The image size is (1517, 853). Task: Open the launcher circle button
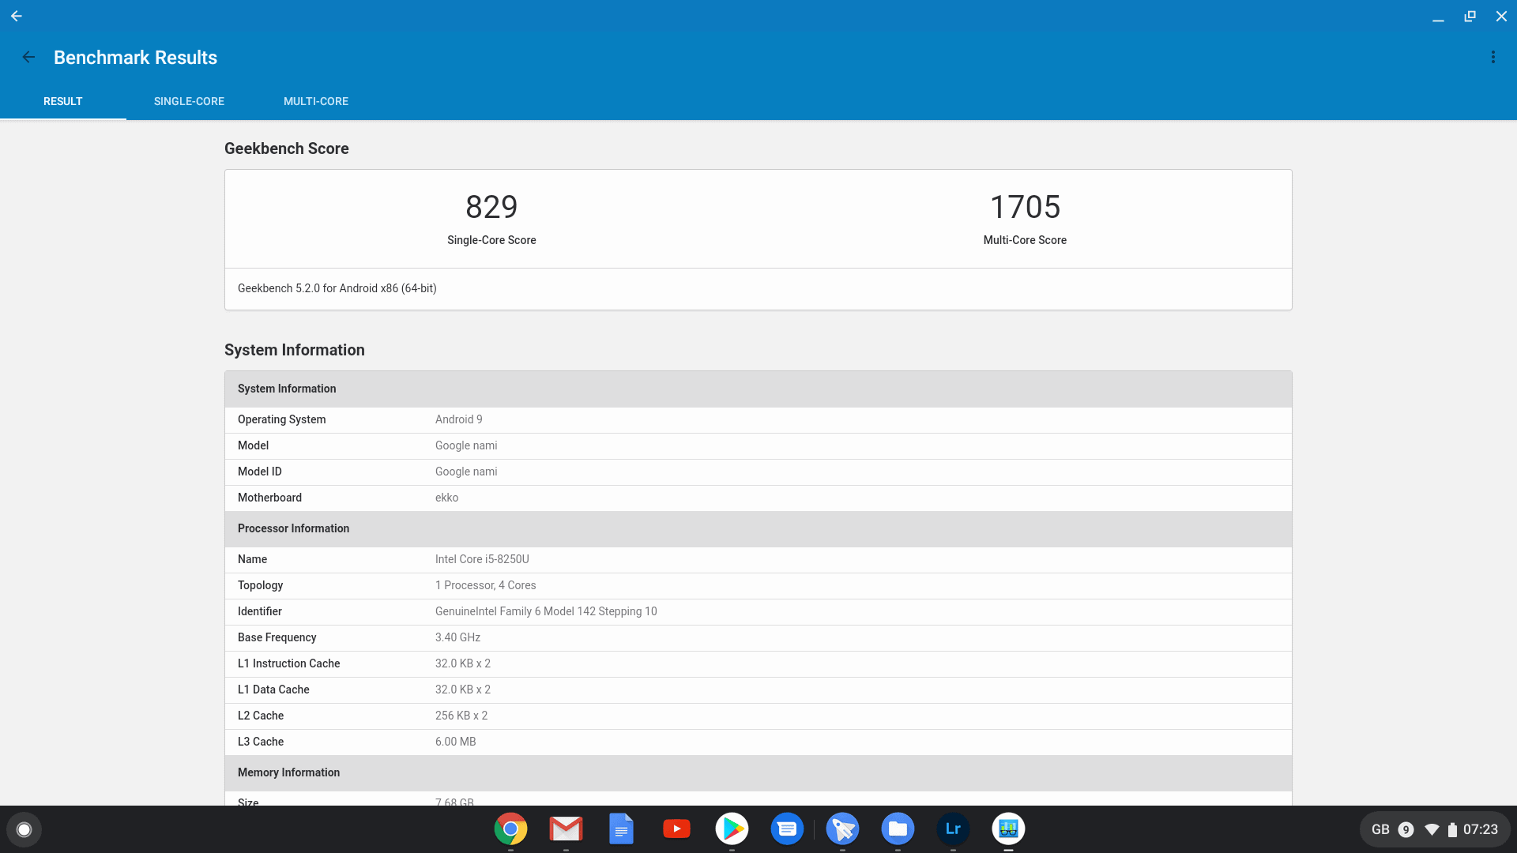(x=24, y=829)
